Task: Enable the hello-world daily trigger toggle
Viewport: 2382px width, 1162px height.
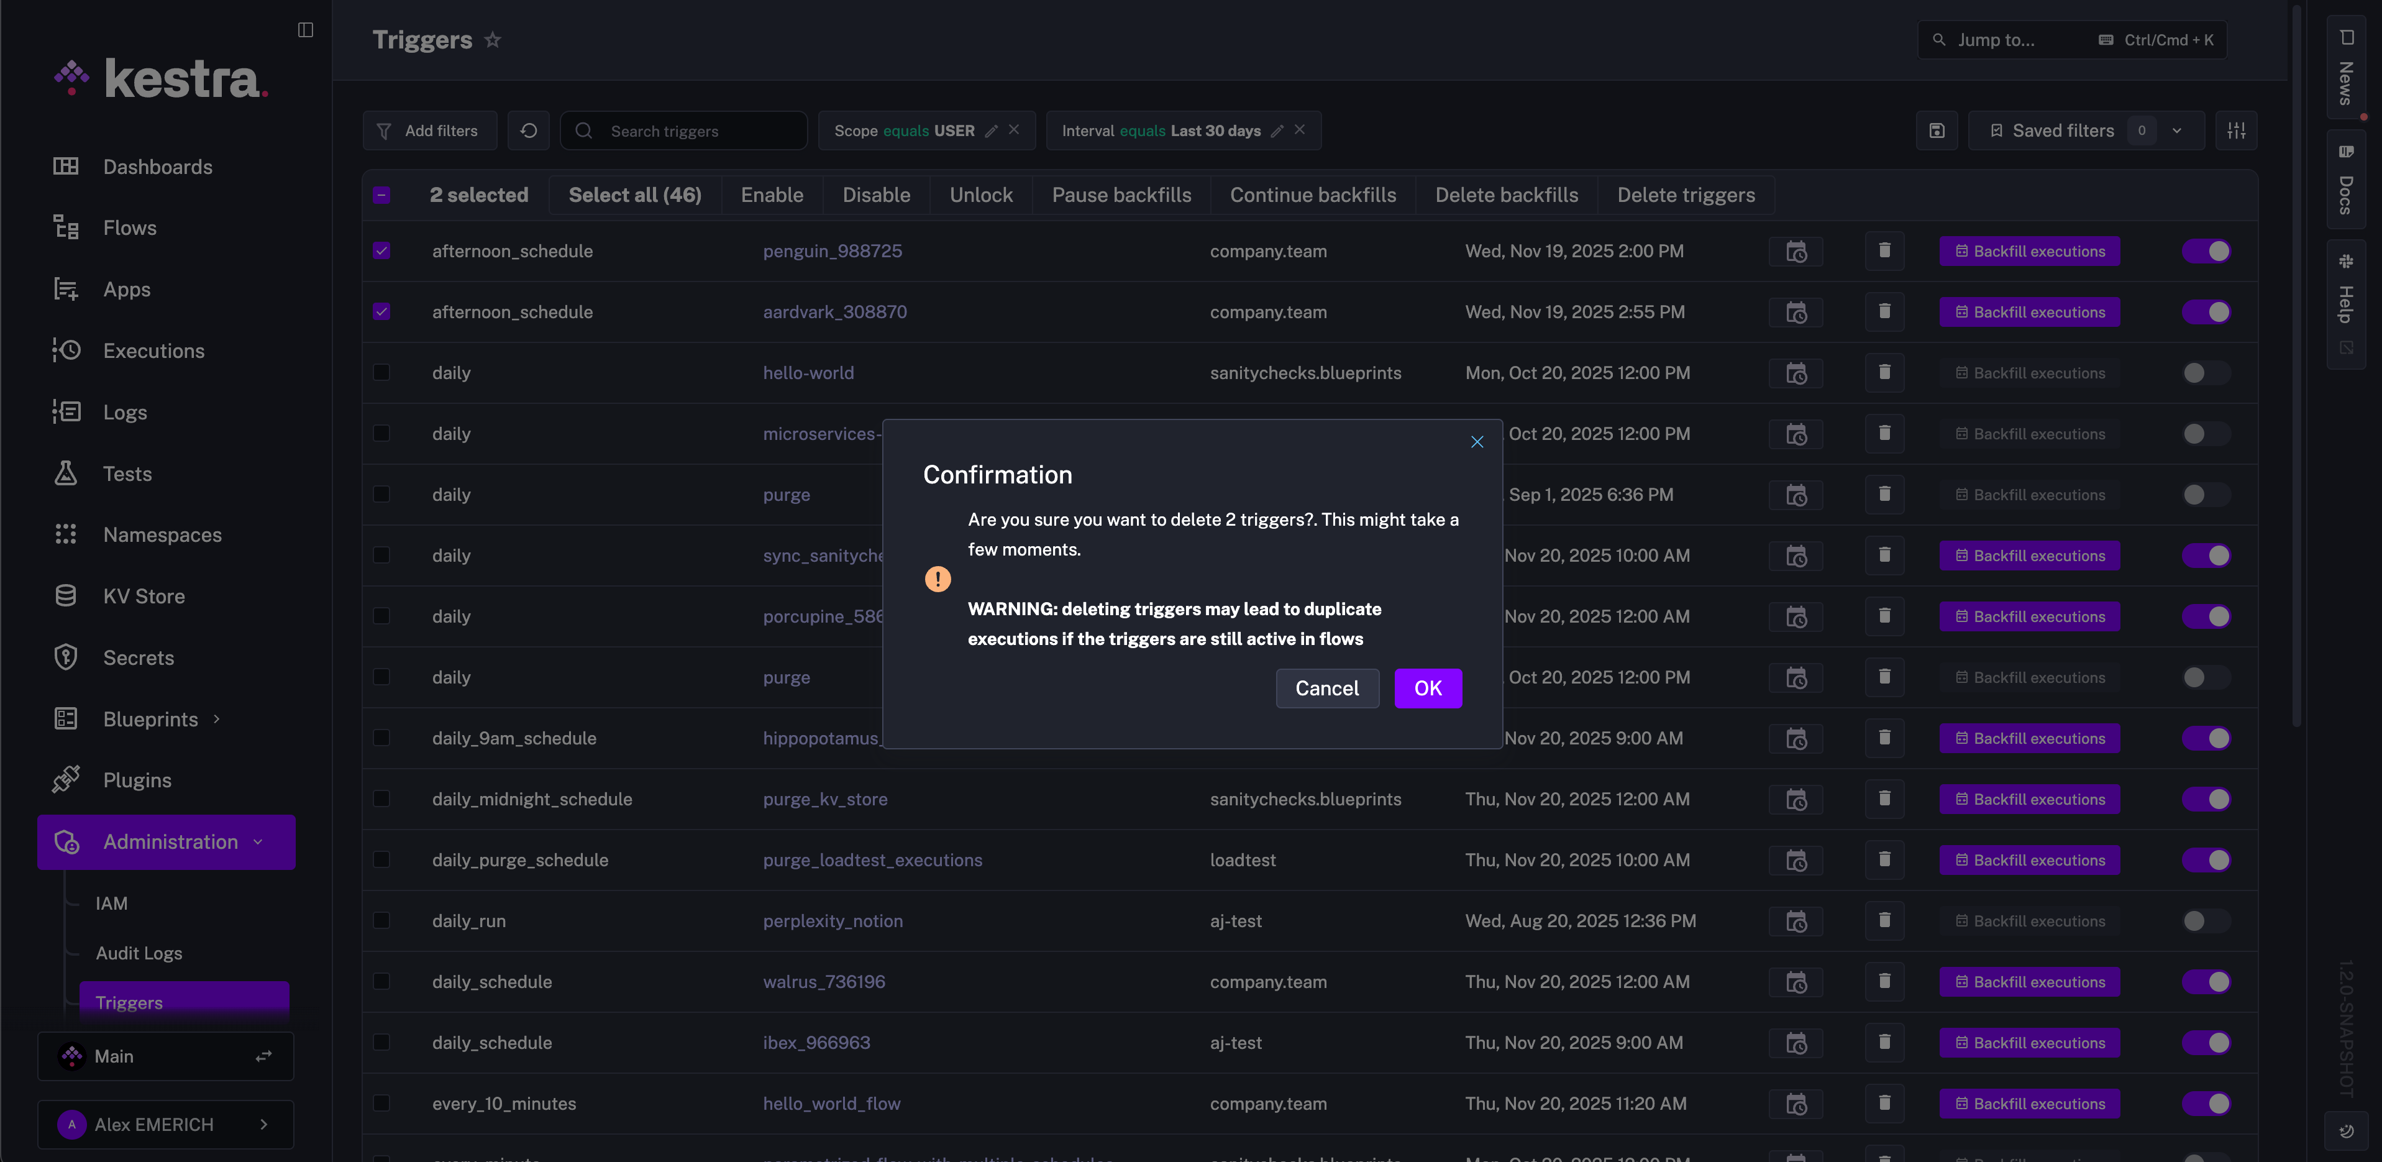Action: 2206,373
